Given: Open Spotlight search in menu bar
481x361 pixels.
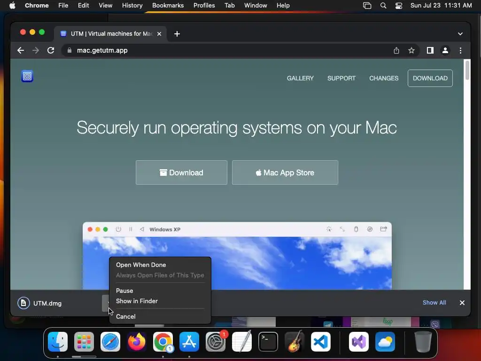Looking at the screenshot, I should (383, 6).
